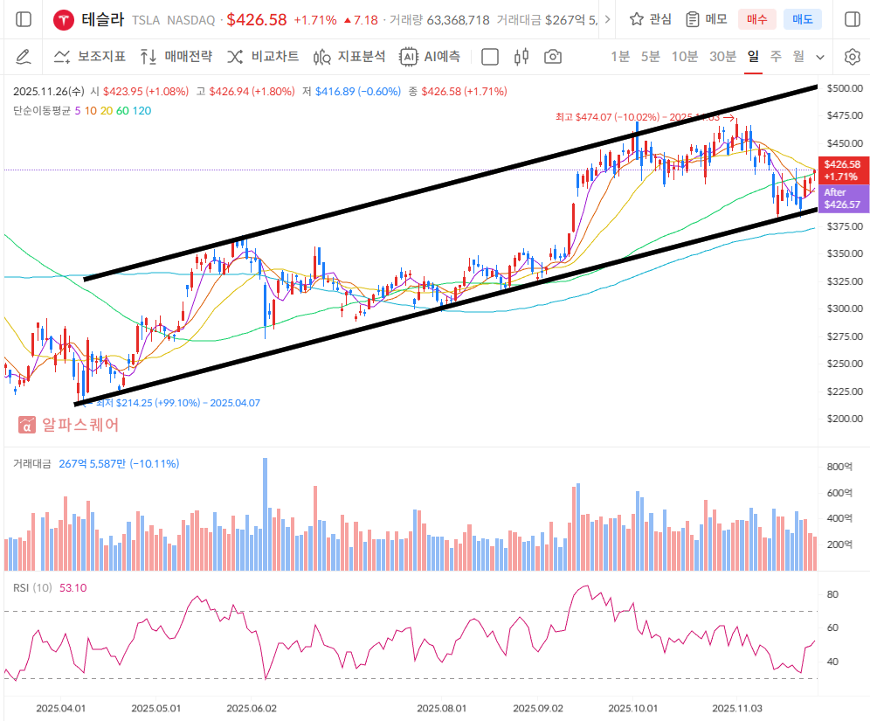Open AI예측 prediction tool
The width and height of the screenshot is (870, 721).
[x=430, y=57]
